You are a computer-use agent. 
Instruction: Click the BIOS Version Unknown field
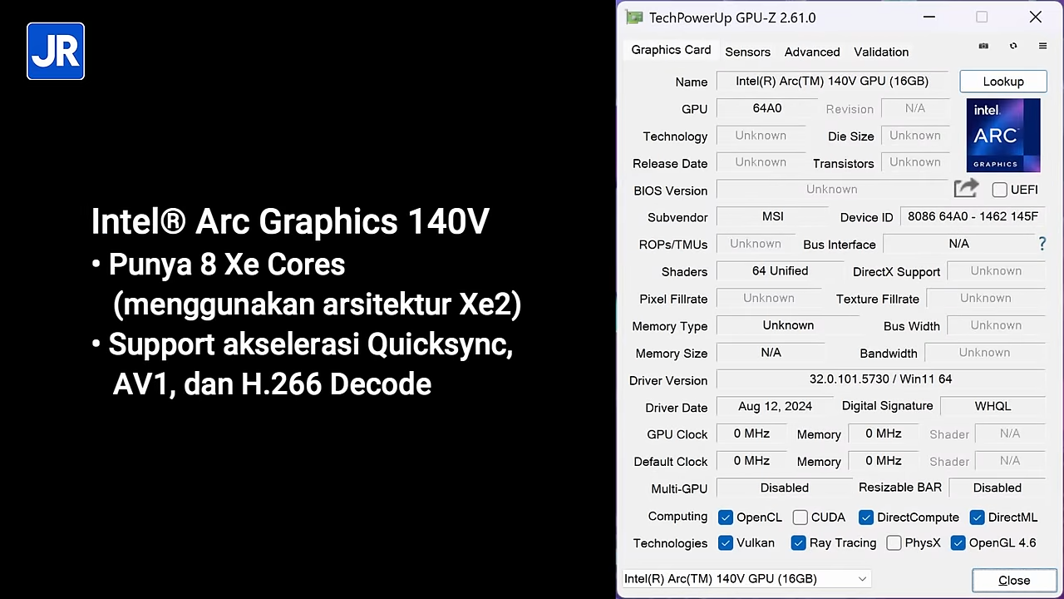coord(831,190)
